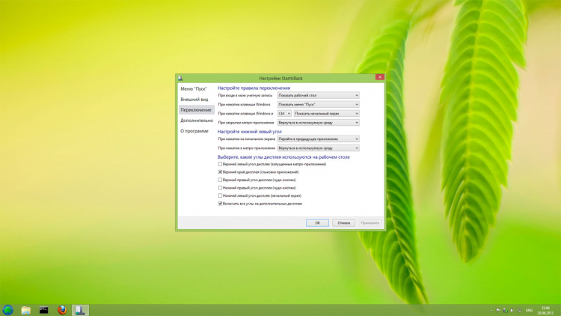Screen dimensions: 561x316
Task: Open the Показать начальный экран dropdown
Action: point(327,114)
